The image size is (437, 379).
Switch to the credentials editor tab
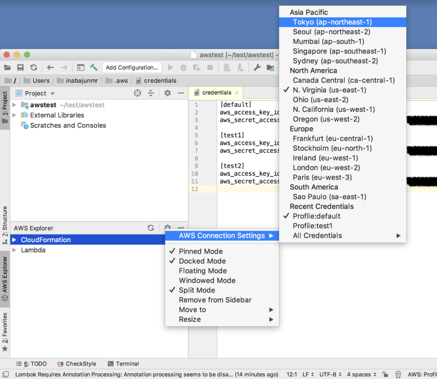click(x=216, y=92)
